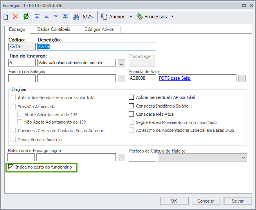Click the green refresh arrows icon
Image resolution: width=256 pixels, height=210 pixels.
26,16
